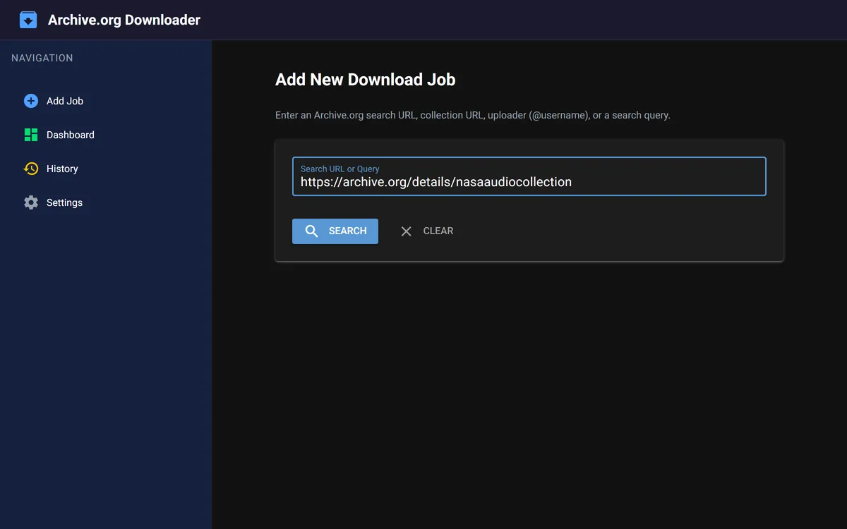Clear the query with CLEAR button
Screen dimensions: 847x529
pos(427,231)
